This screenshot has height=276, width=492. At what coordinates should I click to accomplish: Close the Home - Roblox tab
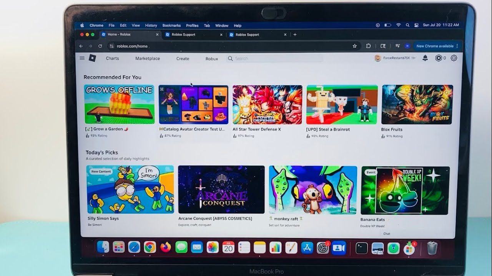157,34
